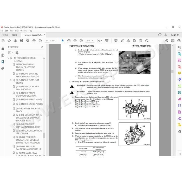The height and width of the screenshot is (182, 182).
Task: Open S-7 EXHAUST SMOKE IS BLACK bookmark
Action: pos(28,110)
